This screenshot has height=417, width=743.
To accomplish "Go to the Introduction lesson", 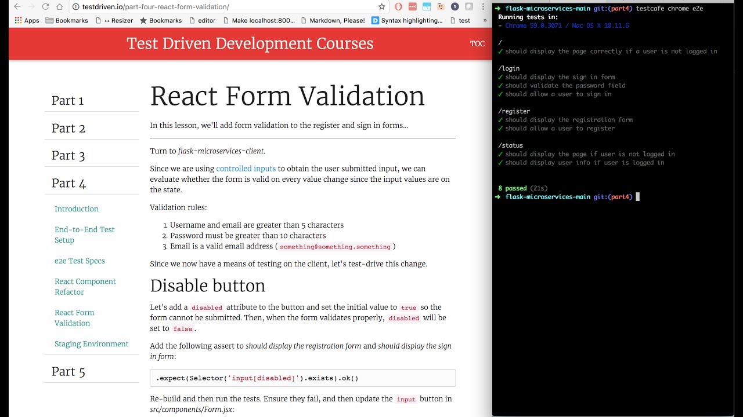I will point(77,209).
